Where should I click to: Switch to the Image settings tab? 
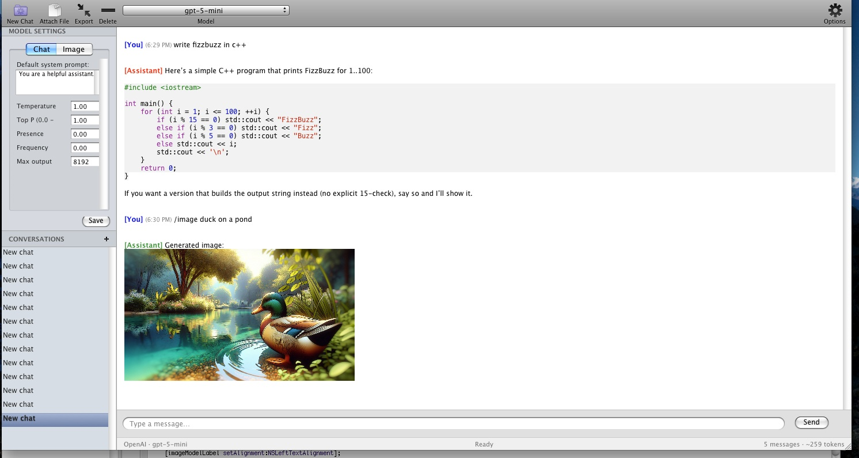(x=74, y=50)
